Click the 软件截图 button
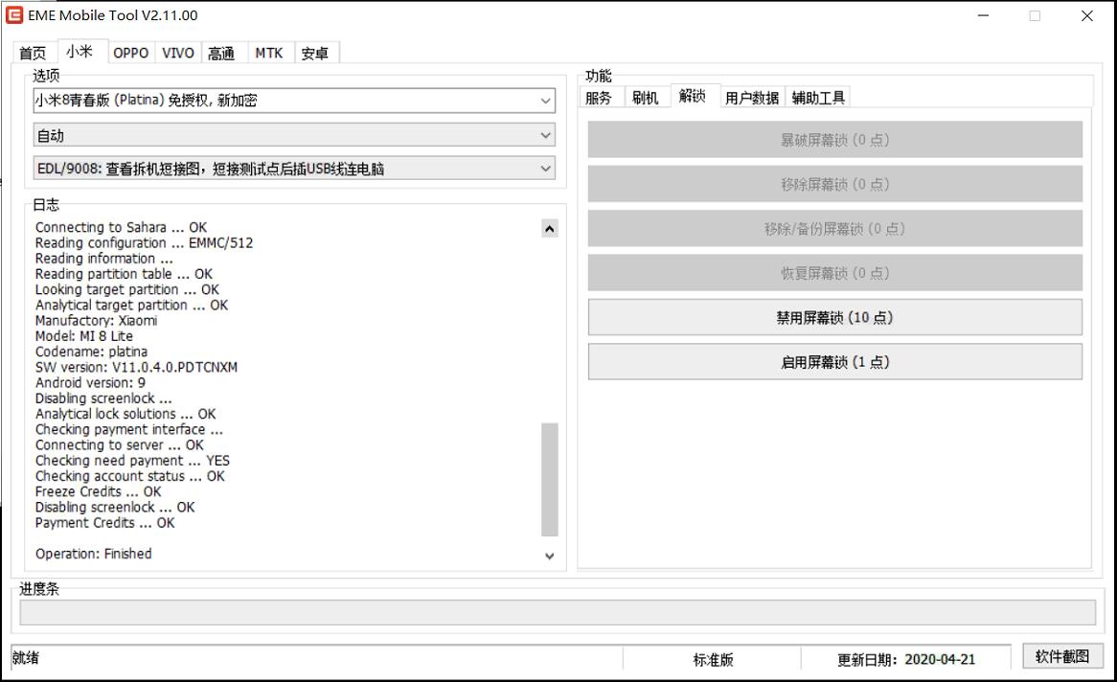1117x682 pixels. [1062, 656]
